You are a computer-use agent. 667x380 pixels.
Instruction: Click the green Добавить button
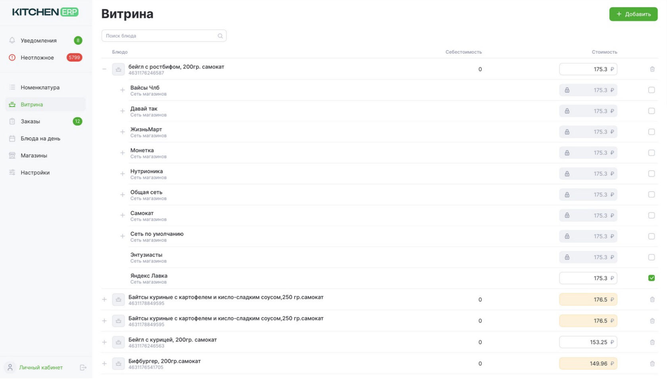pos(633,14)
